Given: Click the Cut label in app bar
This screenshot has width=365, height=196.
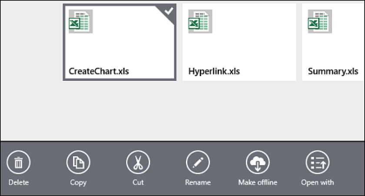Looking at the screenshot, I should coord(138,182).
